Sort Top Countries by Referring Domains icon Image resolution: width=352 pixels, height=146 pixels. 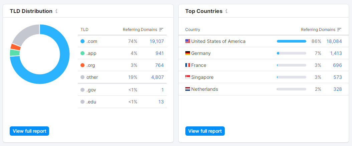coord(339,30)
